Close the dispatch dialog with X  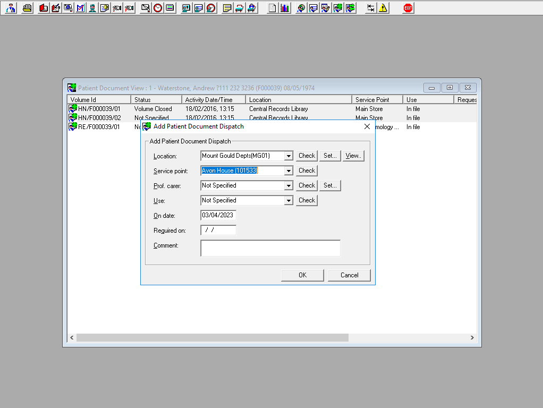[x=367, y=126]
